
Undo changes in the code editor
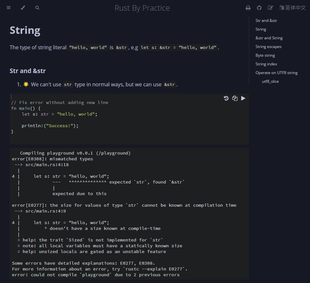point(226,98)
